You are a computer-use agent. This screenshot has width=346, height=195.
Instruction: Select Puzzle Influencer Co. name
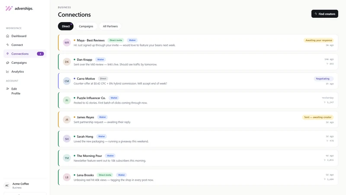tap(91, 98)
